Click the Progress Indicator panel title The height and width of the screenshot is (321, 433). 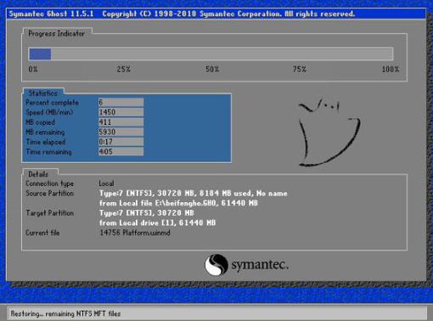click(56, 33)
